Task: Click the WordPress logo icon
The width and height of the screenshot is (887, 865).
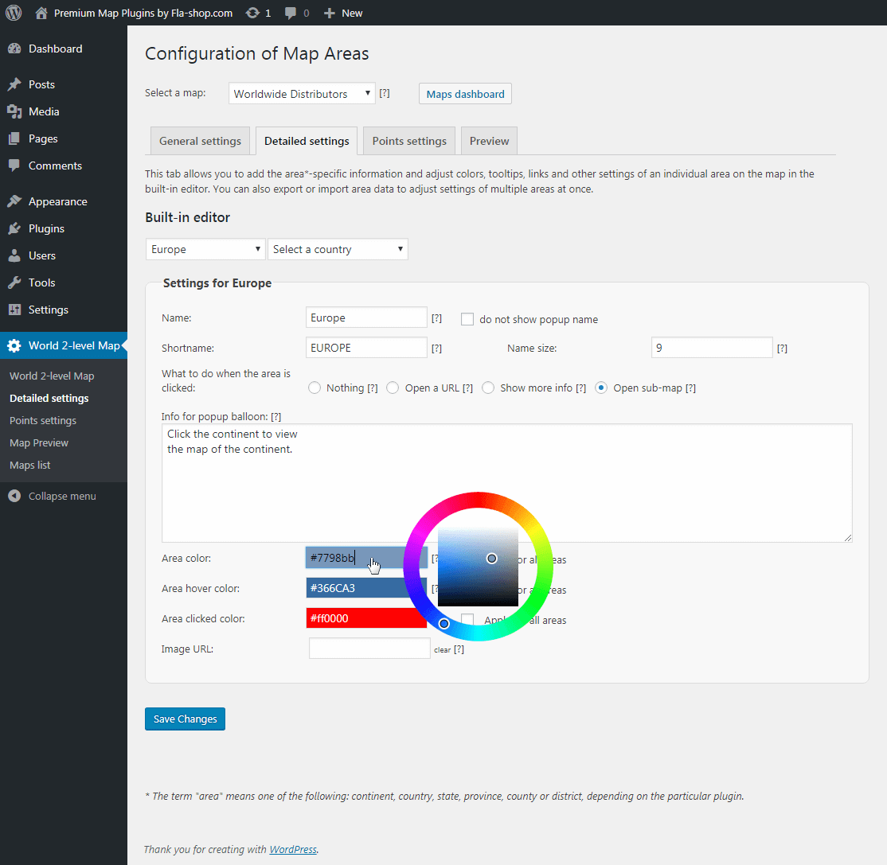Action: pos(14,13)
